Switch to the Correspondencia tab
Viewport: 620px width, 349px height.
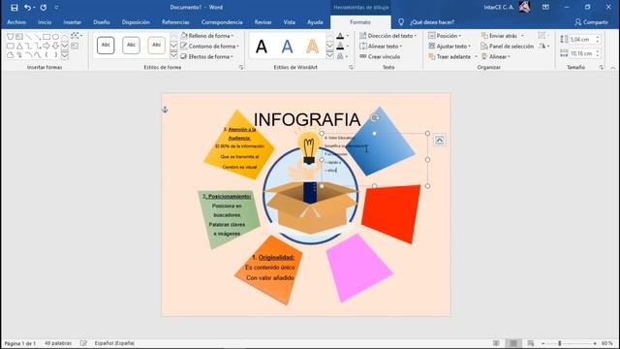pyautogui.click(x=222, y=22)
